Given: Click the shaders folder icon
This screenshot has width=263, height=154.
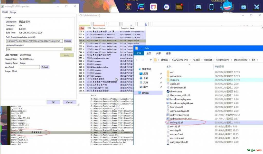Looking at the screenshot, I should click(x=168, y=80).
